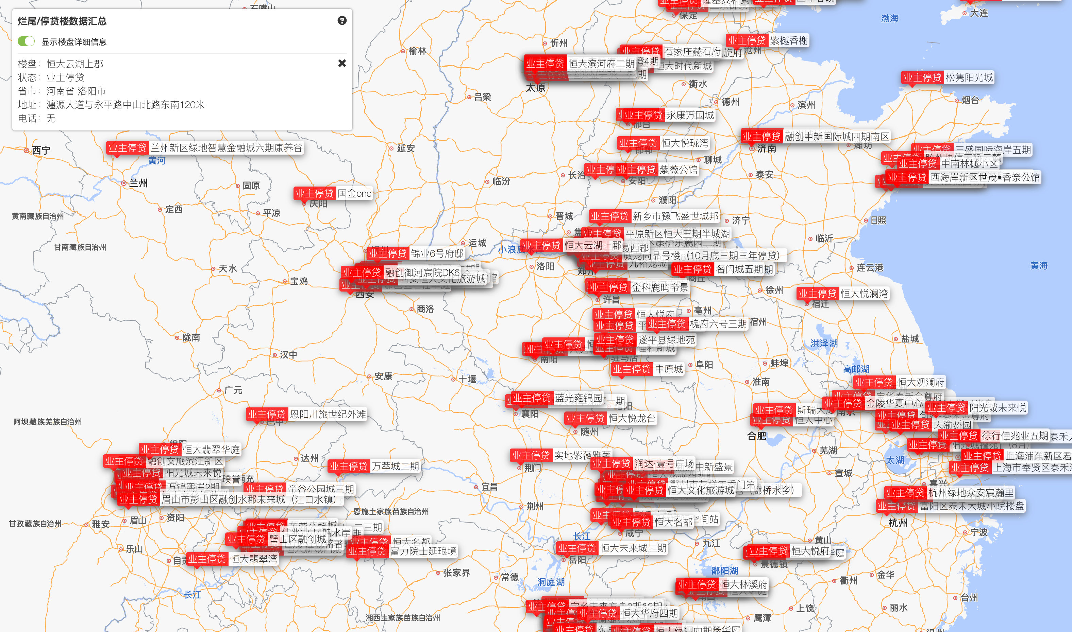
Task: Select the 恒大林溪府 marker
Action: 722,584
